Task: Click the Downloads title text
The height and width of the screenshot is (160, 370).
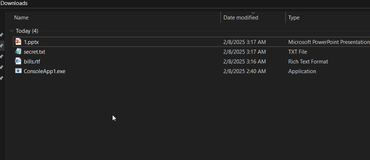Action: pos(14,3)
